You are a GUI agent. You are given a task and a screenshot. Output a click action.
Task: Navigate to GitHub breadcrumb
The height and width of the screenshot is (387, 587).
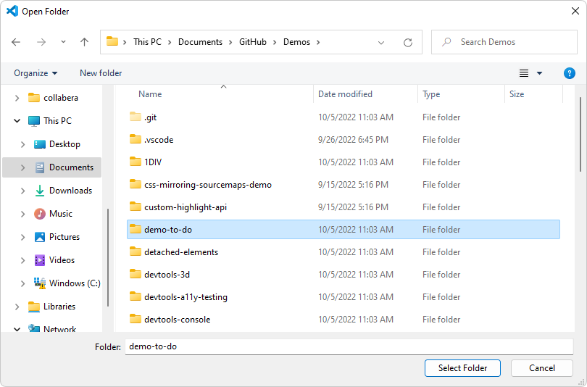[x=253, y=42]
